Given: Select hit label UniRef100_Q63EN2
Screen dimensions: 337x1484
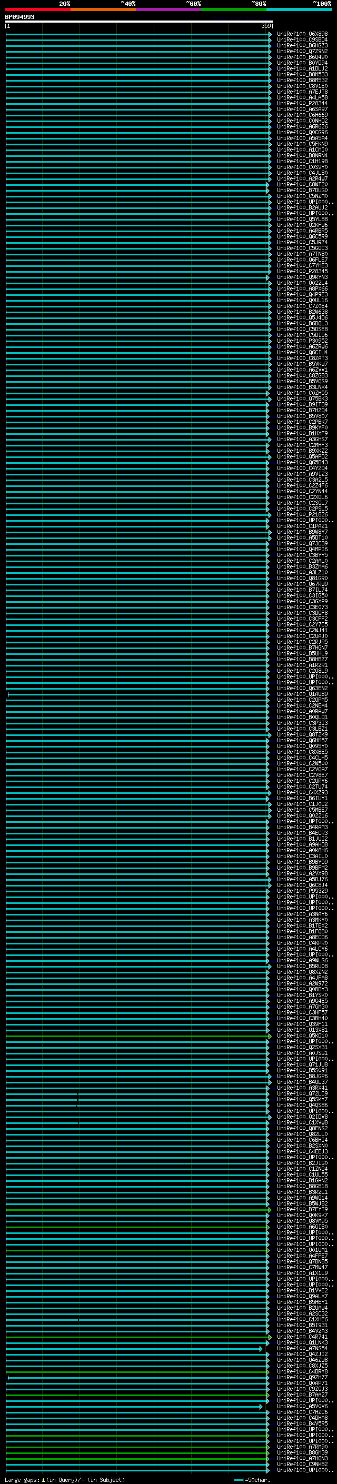Looking at the screenshot, I should pyautogui.click(x=302, y=689).
